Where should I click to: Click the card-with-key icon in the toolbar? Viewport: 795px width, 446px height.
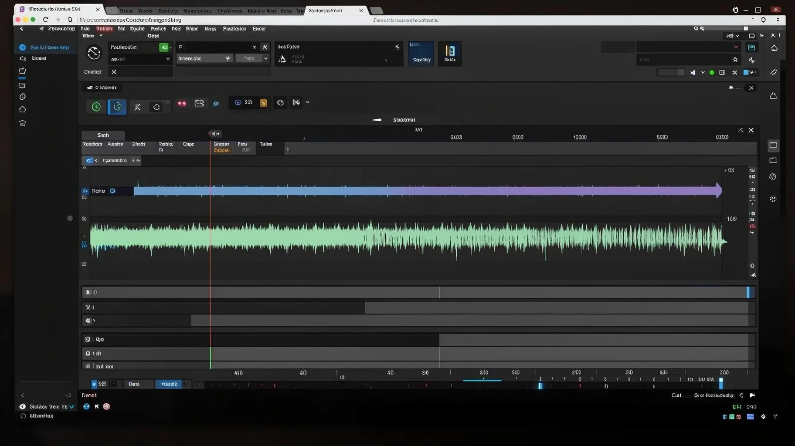199,103
